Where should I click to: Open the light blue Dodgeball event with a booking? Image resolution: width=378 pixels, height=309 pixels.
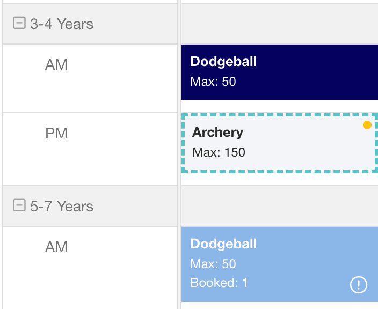(x=280, y=264)
